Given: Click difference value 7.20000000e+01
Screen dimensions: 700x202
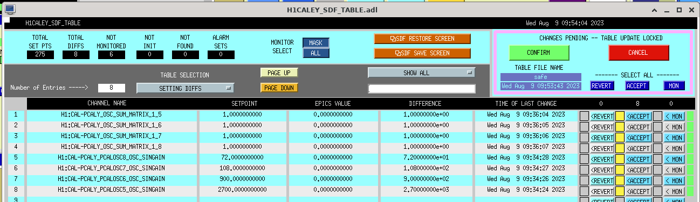Looking at the screenshot, I should (x=426, y=157).
